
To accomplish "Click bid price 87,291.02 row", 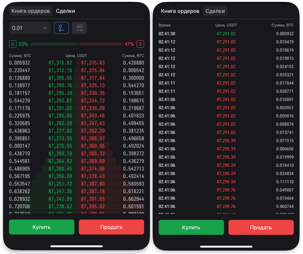I will pos(60,108).
